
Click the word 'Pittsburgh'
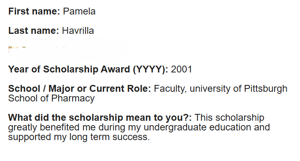tap(266, 89)
